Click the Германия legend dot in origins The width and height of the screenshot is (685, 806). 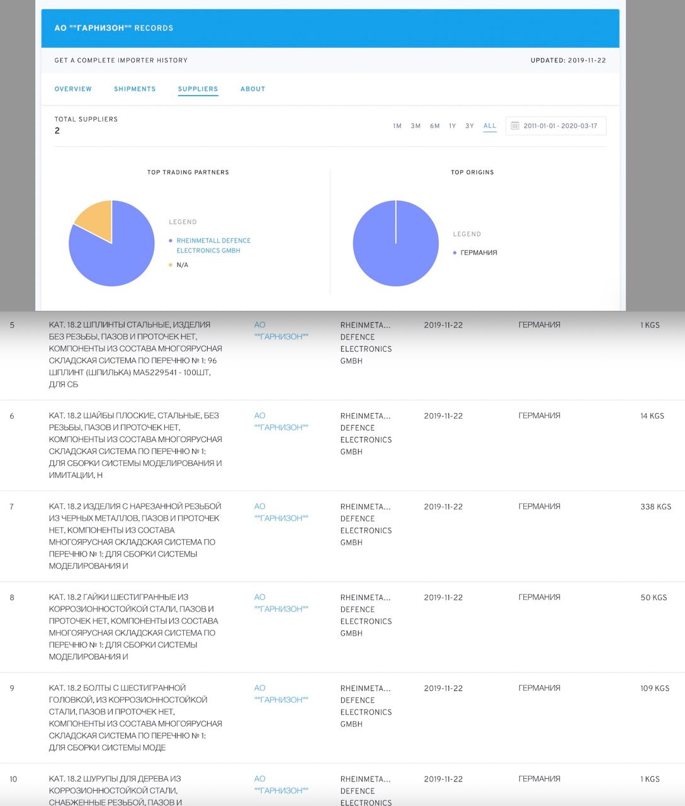pos(455,253)
